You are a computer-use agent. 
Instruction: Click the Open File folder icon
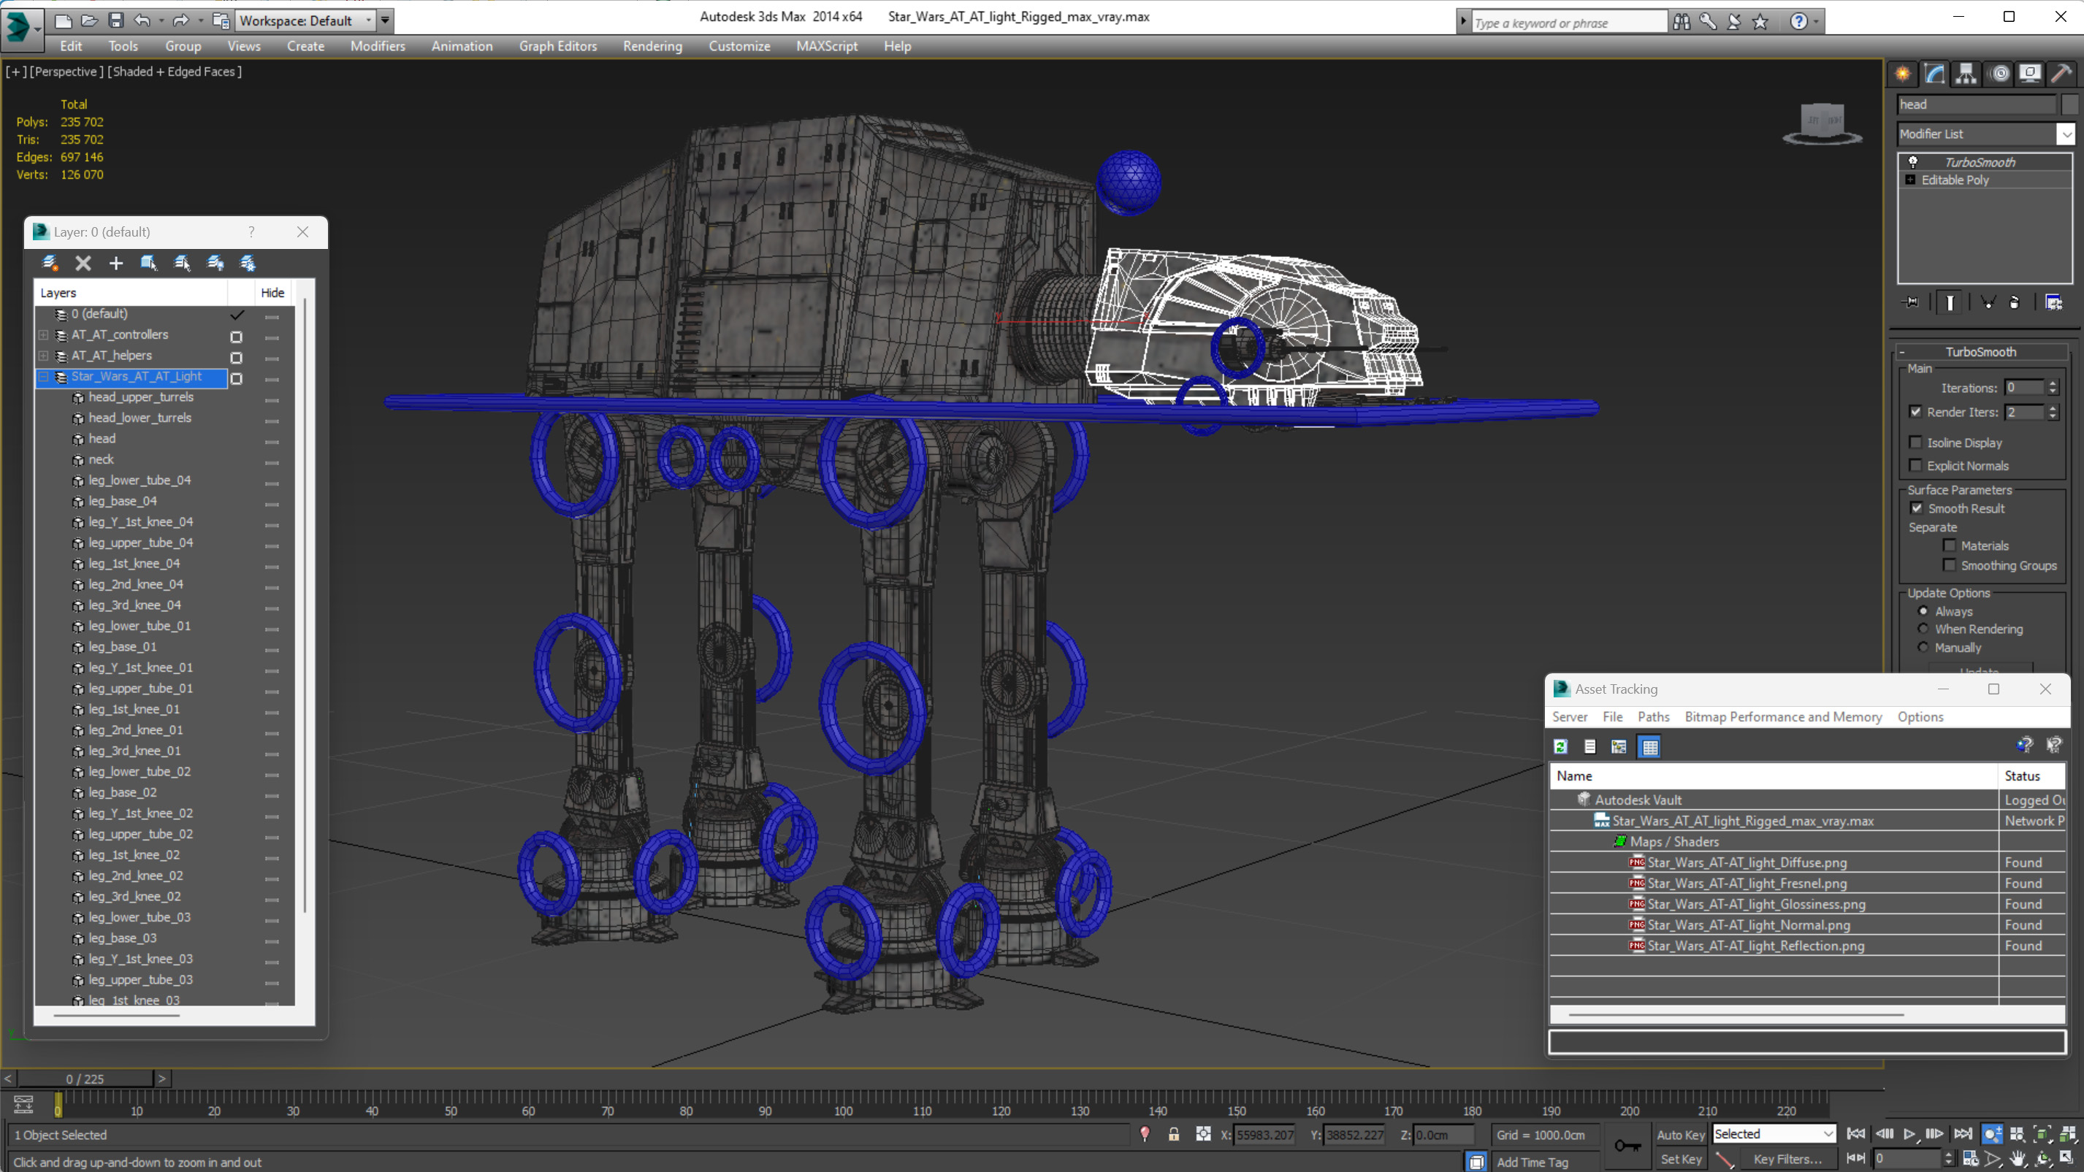[x=90, y=20]
